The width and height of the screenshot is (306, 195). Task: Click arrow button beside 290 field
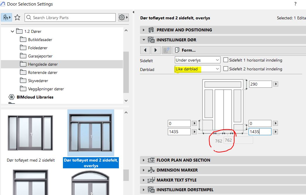[276, 84]
